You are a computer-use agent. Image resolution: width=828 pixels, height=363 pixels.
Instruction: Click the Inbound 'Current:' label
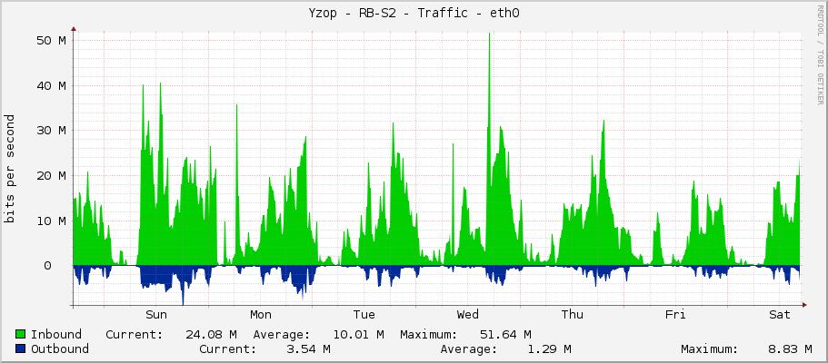pyautogui.click(x=135, y=335)
